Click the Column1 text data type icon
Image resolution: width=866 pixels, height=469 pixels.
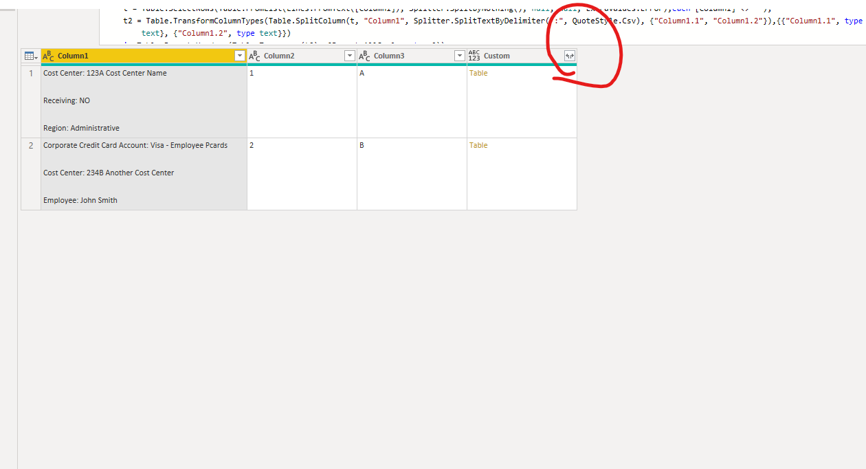(48, 56)
